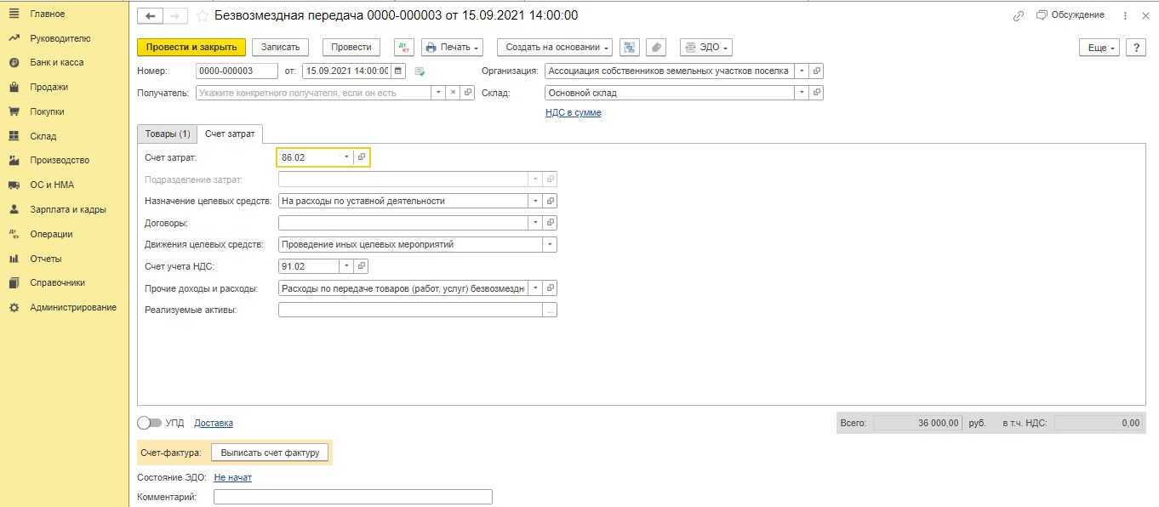Copy link to document icon

[x=1019, y=15]
